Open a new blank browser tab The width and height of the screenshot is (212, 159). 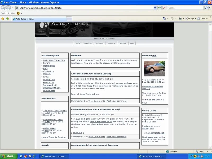[69, 19]
